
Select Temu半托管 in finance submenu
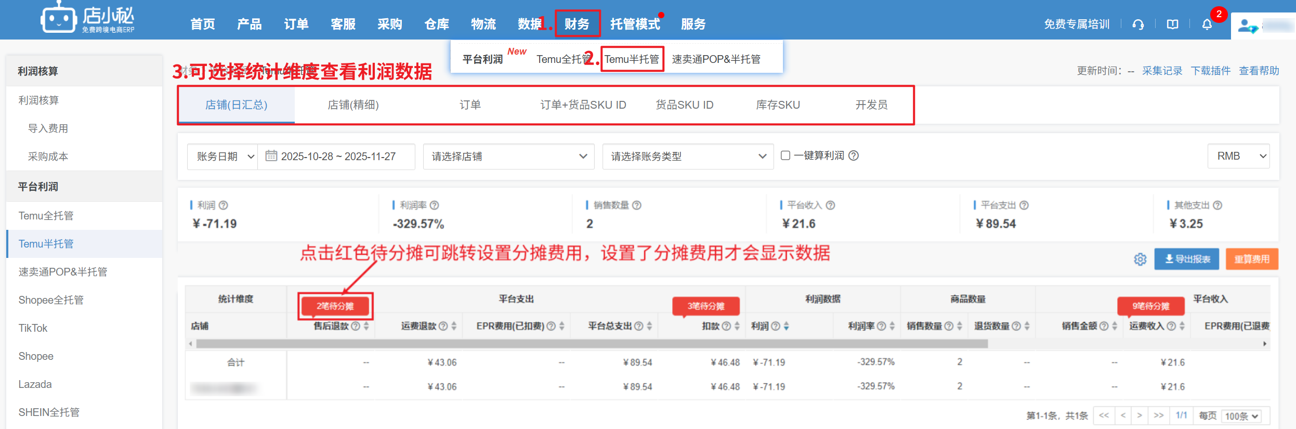(x=632, y=59)
